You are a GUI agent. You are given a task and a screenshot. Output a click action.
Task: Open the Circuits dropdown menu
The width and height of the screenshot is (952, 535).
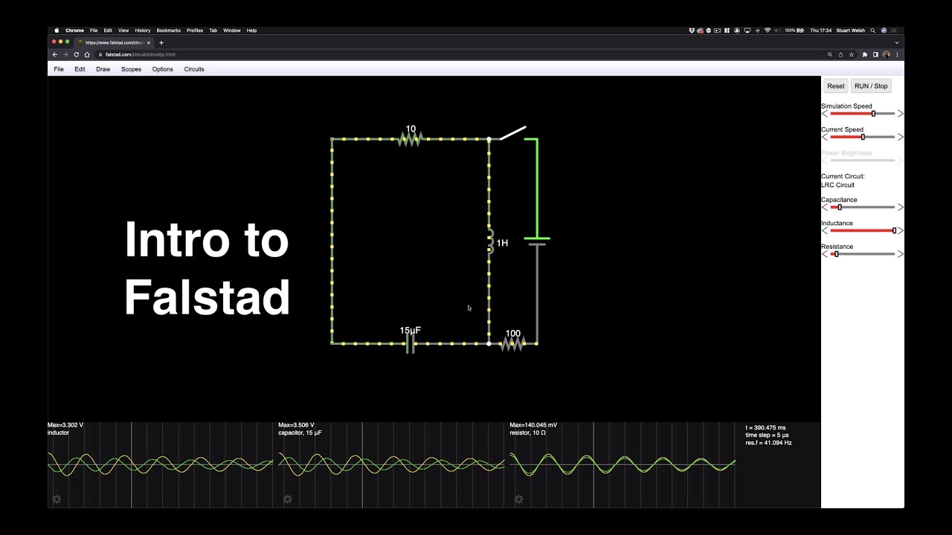tap(194, 69)
